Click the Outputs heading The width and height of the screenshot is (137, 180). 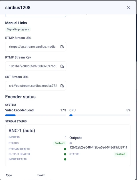[76, 138]
